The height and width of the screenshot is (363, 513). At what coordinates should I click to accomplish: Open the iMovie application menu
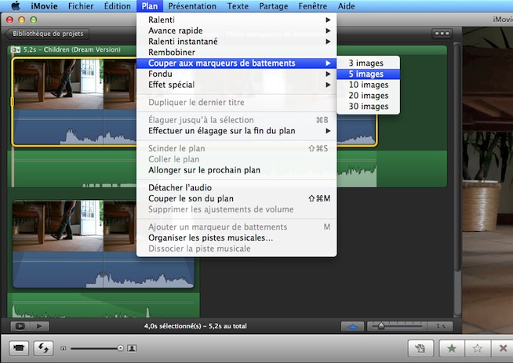(44, 6)
